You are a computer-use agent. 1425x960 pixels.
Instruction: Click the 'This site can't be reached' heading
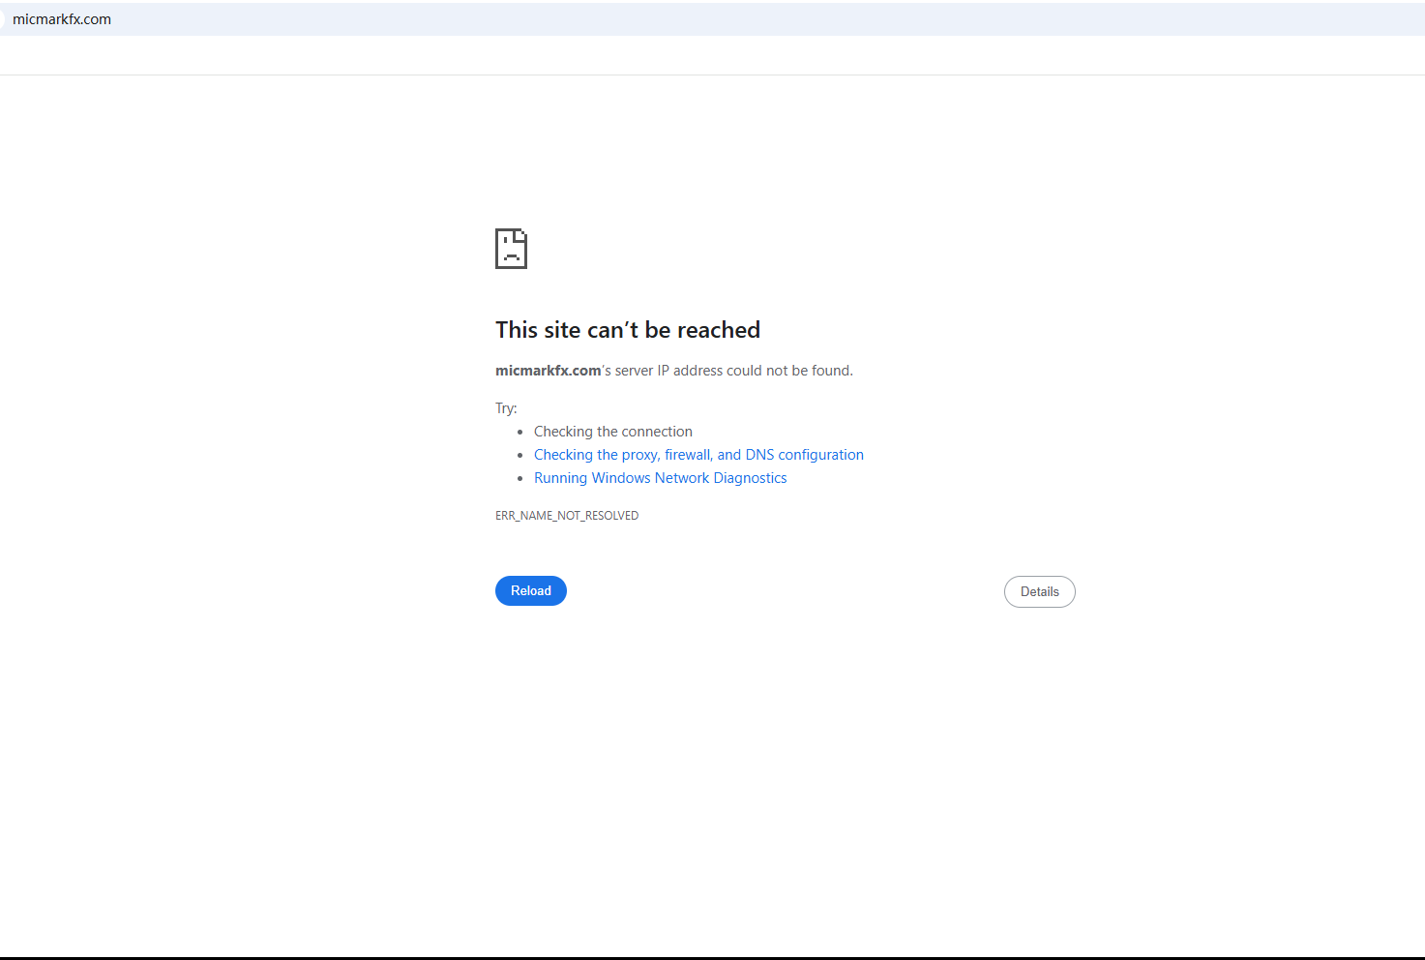(628, 330)
